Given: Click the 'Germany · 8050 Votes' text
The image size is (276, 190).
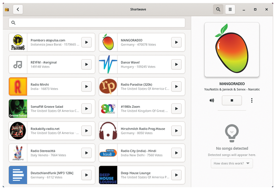Looking at the screenshot, I should (137, 133).
